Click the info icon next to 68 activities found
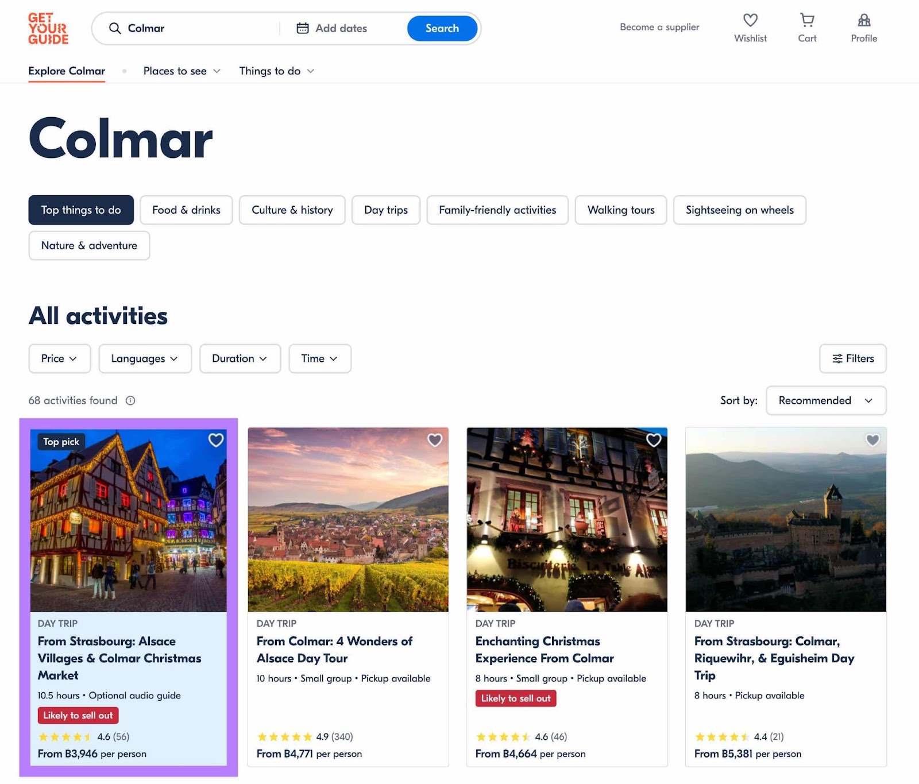Screen dimensions: 919x784 click(130, 400)
